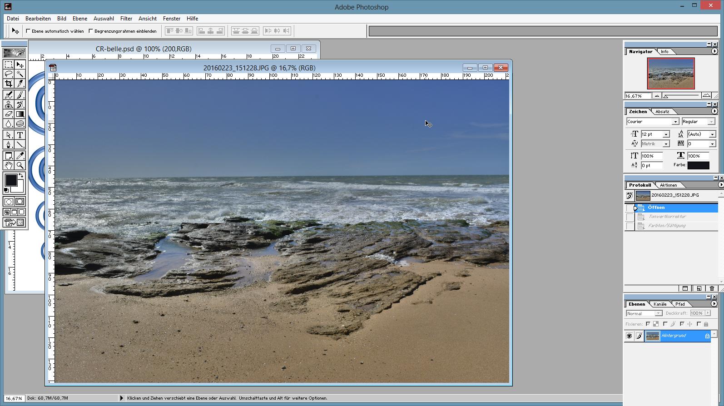The height and width of the screenshot is (406, 724).
Task: Activate the Zoom magnifier tool
Action: (x=20, y=165)
